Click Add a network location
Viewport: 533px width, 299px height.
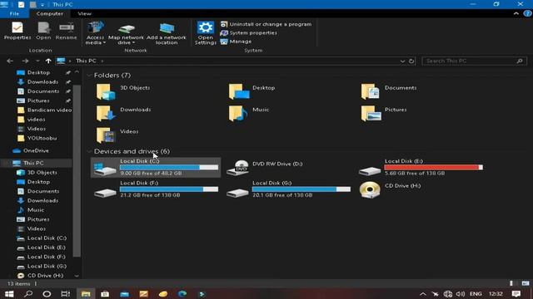167,33
